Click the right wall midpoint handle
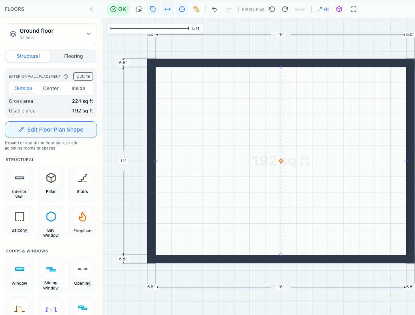The image size is (415, 315). 406,161
